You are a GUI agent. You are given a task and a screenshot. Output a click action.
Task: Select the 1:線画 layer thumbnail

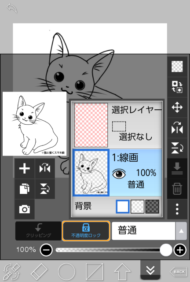[x=91, y=173]
